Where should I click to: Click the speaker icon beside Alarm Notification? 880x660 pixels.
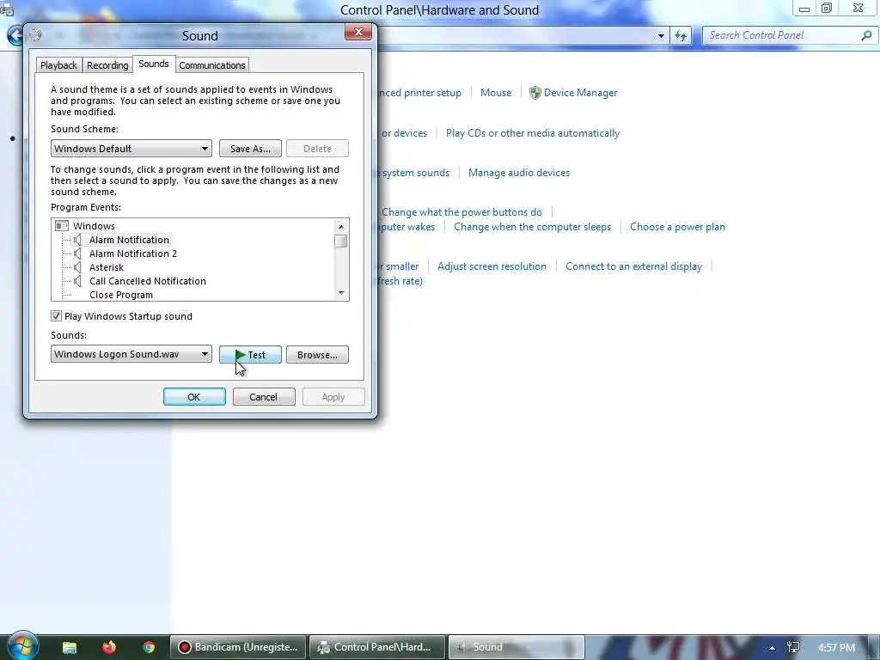tap(77, 240)
